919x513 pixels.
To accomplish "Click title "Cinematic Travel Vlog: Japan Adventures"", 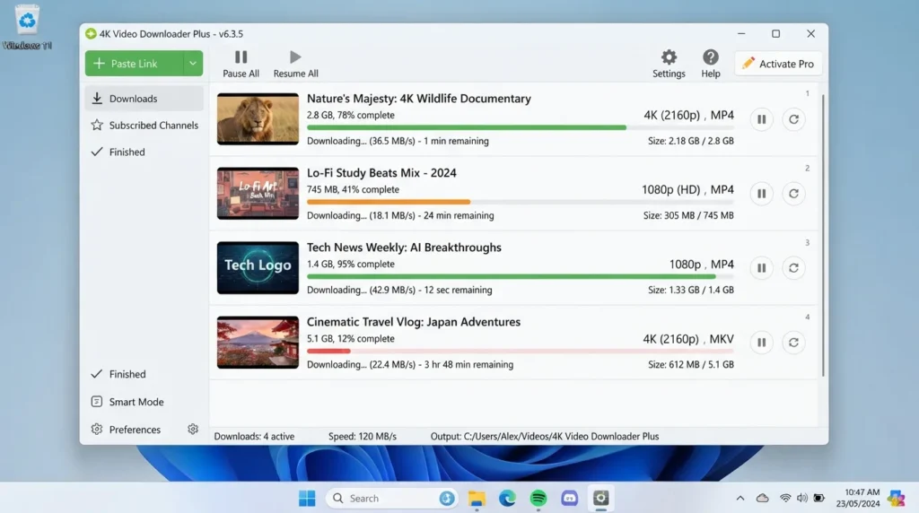I will coord(413,321).
